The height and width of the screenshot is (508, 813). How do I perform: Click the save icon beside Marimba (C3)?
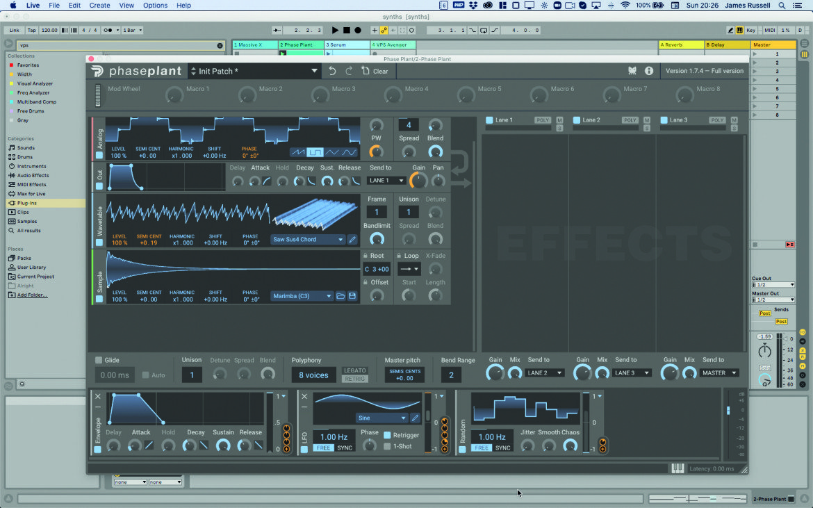coord(352,296)
